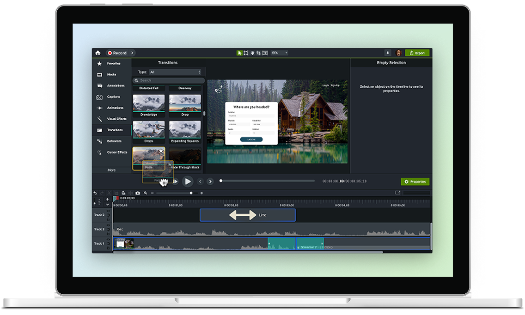525x315 pixels.
Task: Select the Expanding Squares transition thumbnail
Action: point(185,132)
